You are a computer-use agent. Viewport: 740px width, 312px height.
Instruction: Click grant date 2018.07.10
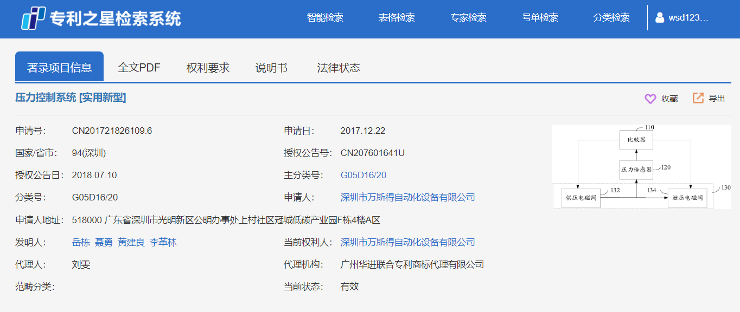click(94, 175)
